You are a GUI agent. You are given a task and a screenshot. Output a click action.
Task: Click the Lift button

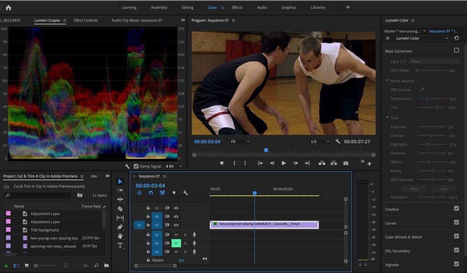point(322,163)
